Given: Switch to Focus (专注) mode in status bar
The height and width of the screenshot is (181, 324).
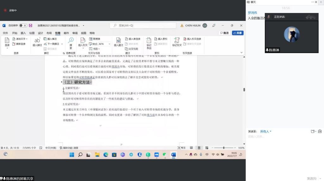Looking at the screenshot, I should (x=182, y=148).
